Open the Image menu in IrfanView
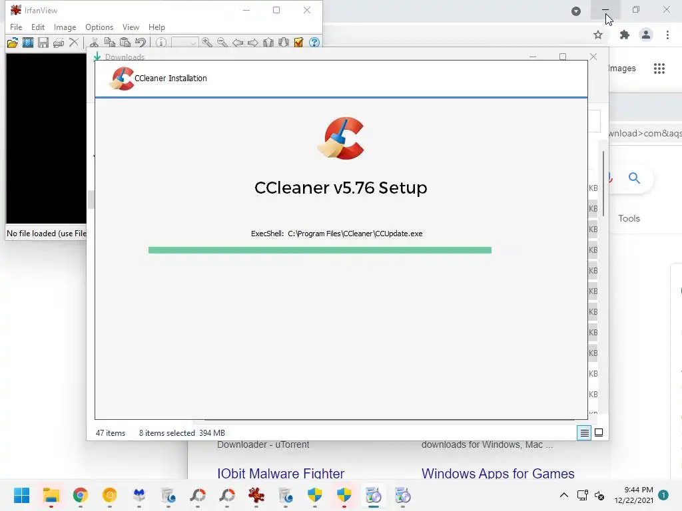This screenshot has width=682, height=511. click(x=65, y=27)
